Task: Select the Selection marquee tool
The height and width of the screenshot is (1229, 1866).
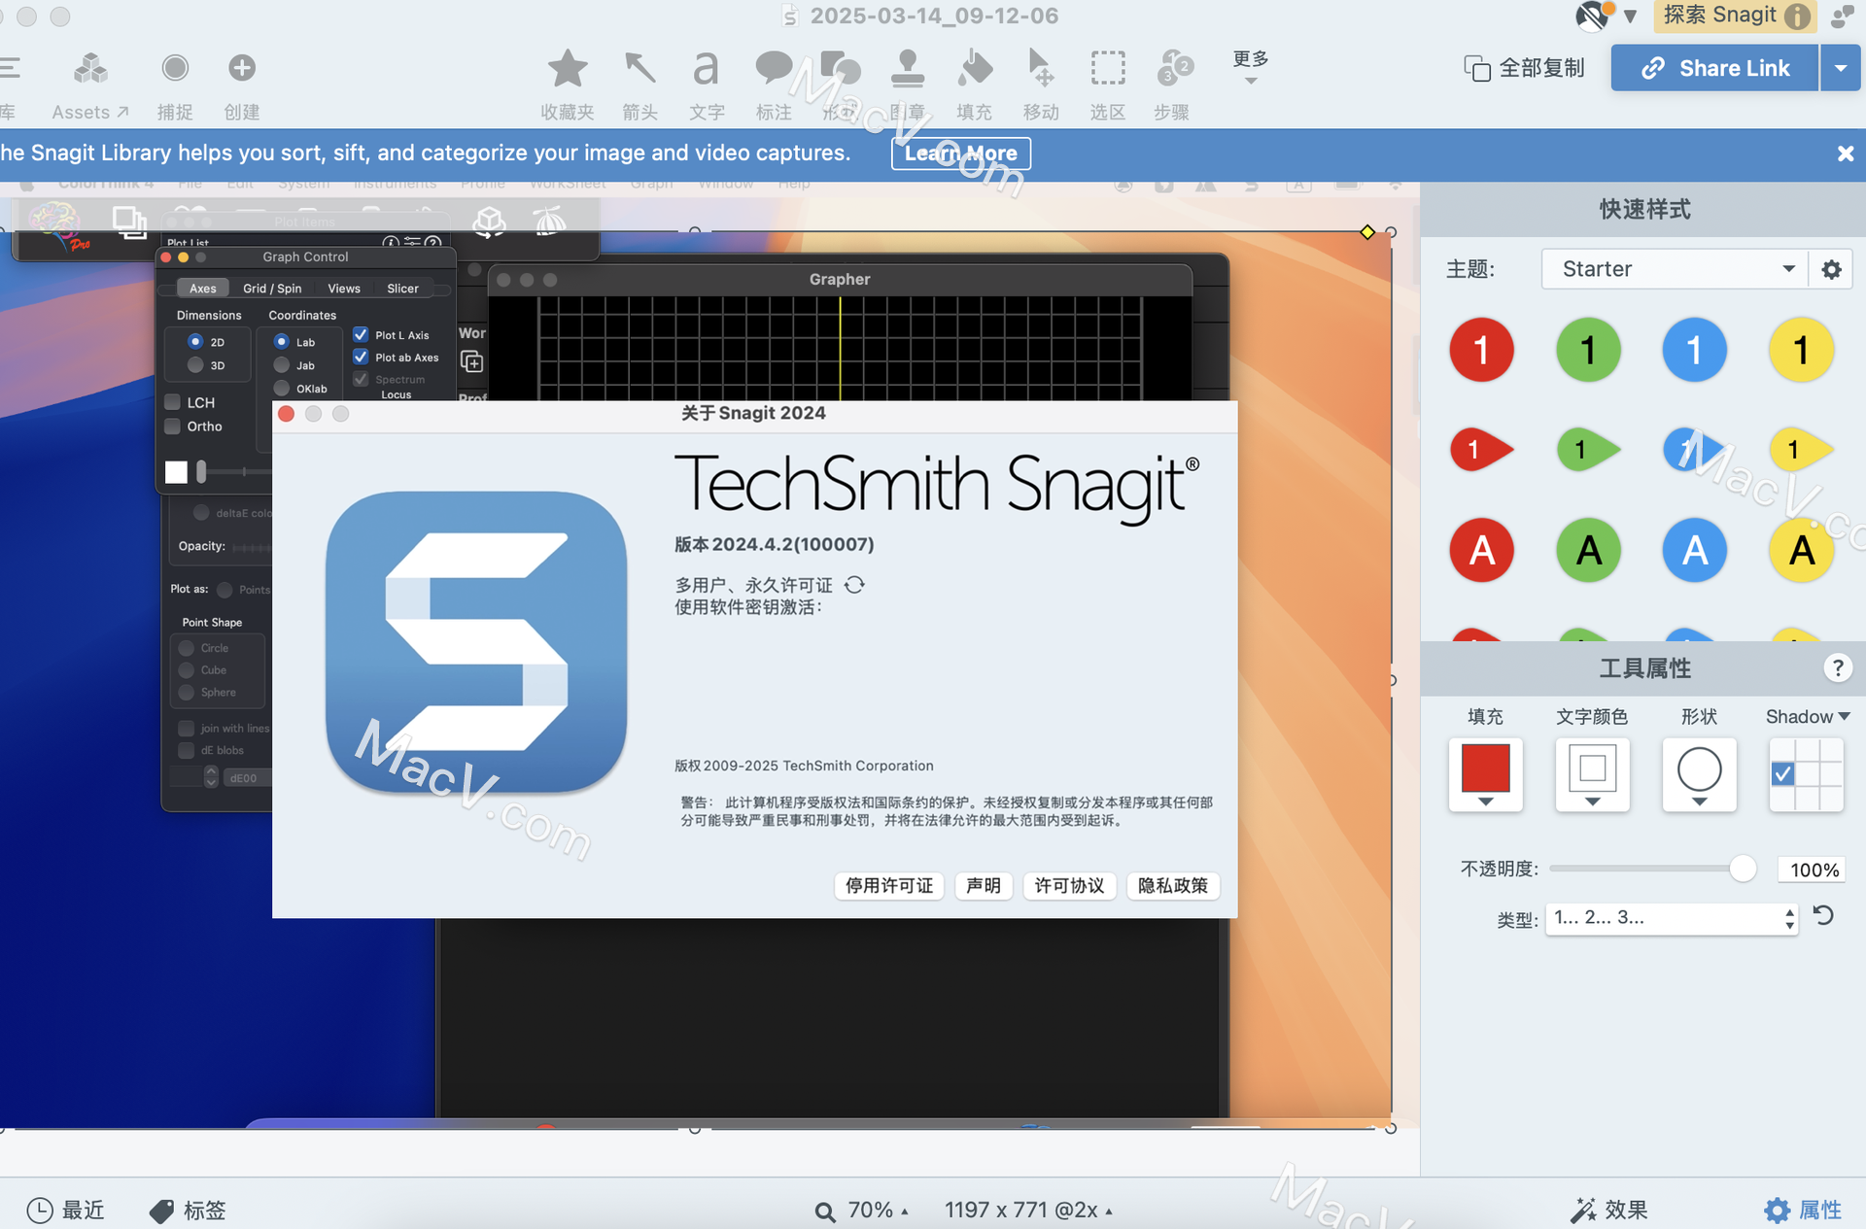Action: [1108, 69]
